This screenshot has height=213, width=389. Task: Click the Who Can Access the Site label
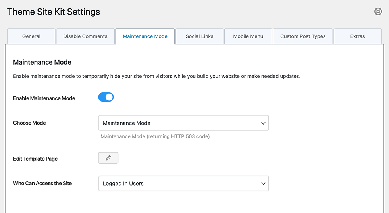point(42,183)
